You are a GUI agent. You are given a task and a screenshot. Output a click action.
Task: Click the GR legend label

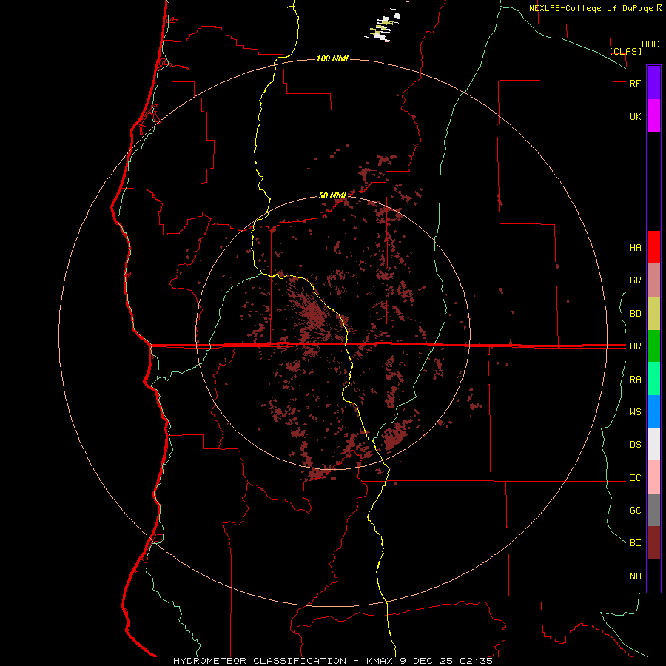[635, 280]
